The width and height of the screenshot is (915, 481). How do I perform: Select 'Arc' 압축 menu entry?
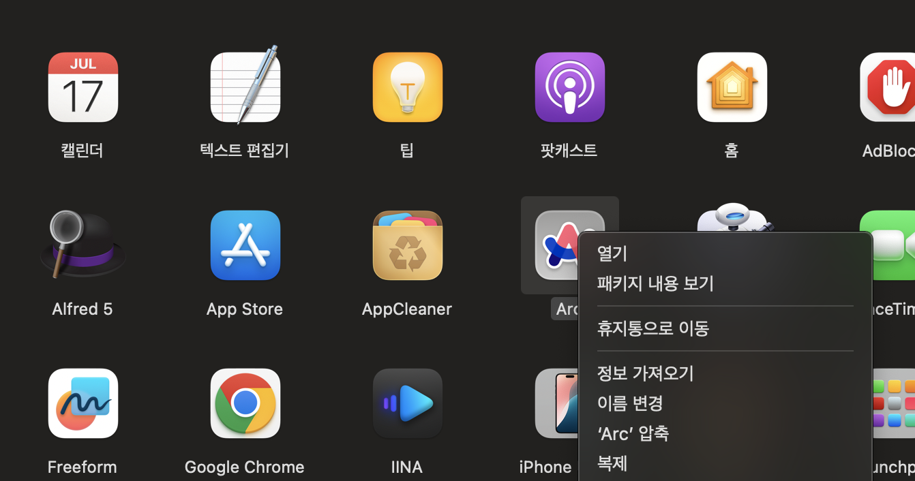[725, 433]
